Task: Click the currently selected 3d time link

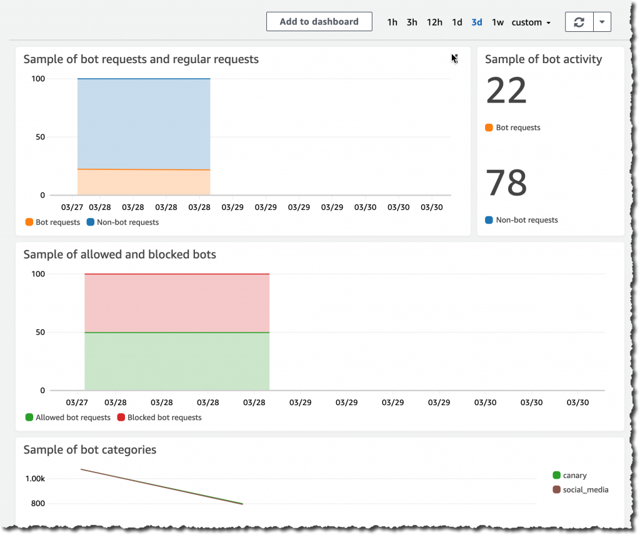Action: click(476, 21)
